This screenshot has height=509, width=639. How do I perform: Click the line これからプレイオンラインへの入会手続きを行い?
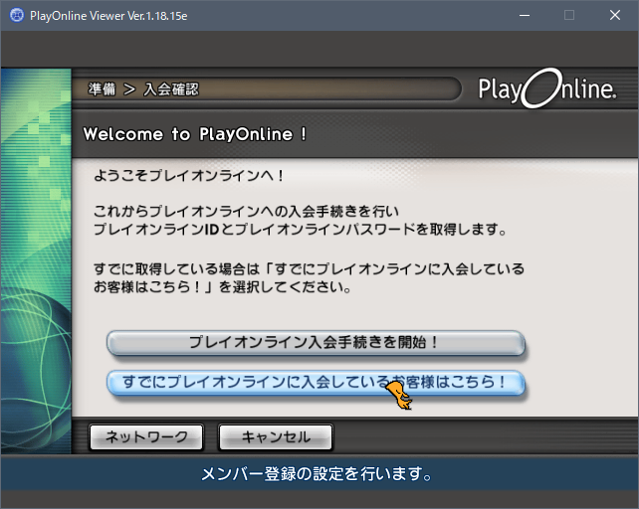coord(246,211)
